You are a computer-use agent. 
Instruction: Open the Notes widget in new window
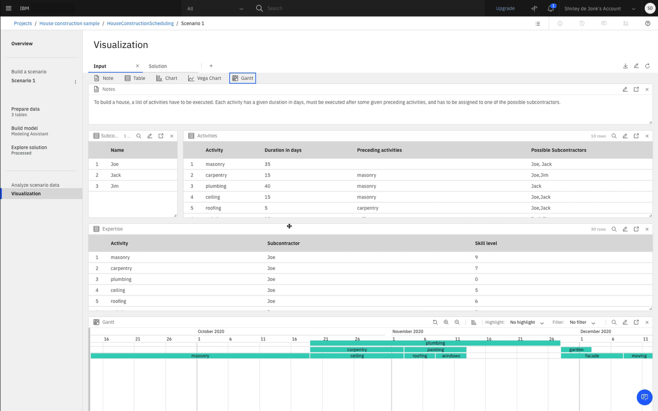636,90
